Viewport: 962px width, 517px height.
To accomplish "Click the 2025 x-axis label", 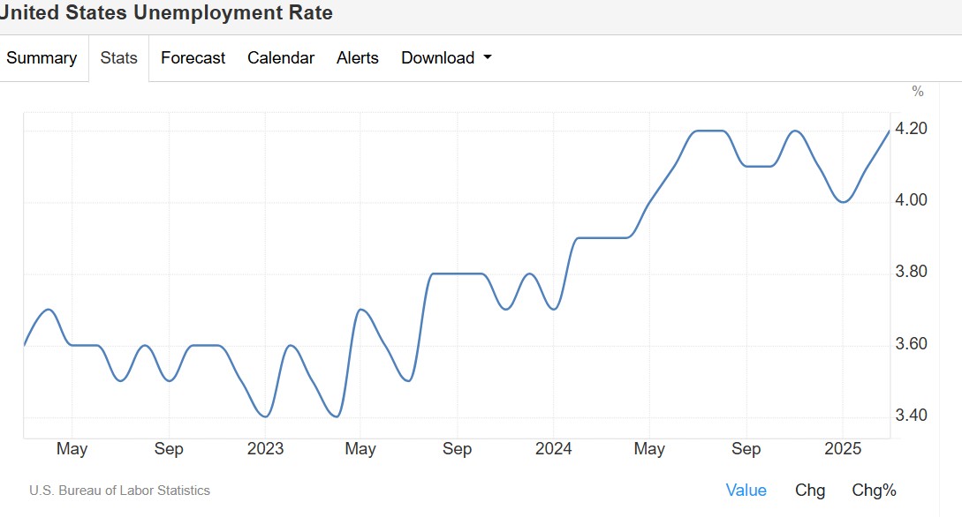I will (843, 448).
